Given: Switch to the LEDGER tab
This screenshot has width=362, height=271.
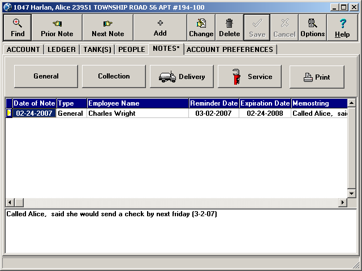Looking at the screenshot, I should point(62,50).
